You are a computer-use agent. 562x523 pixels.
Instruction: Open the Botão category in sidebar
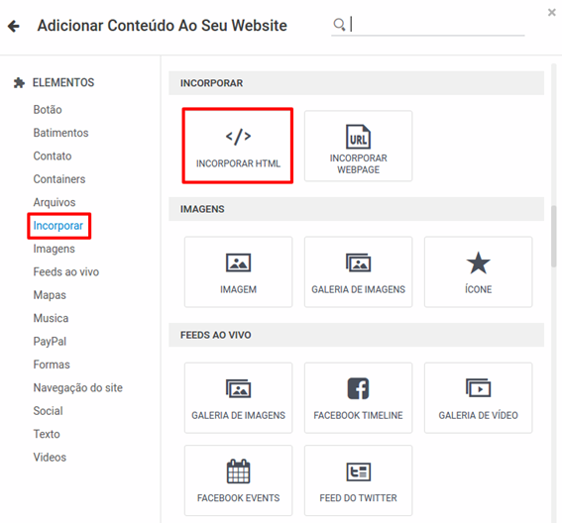(x=48, y=110)
